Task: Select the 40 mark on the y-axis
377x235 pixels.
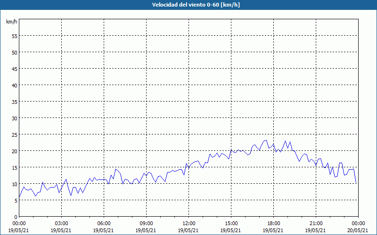Action: [x=15, y=85]
